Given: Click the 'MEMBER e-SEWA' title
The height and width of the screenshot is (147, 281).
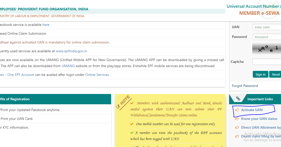Looking at the screenshot, I should (259, 13).
